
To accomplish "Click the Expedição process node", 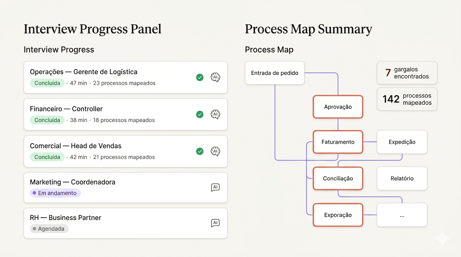I will coord(402,142).
